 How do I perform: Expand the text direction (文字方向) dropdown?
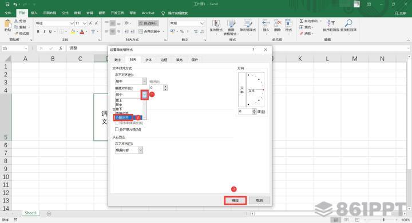point(141,150)
